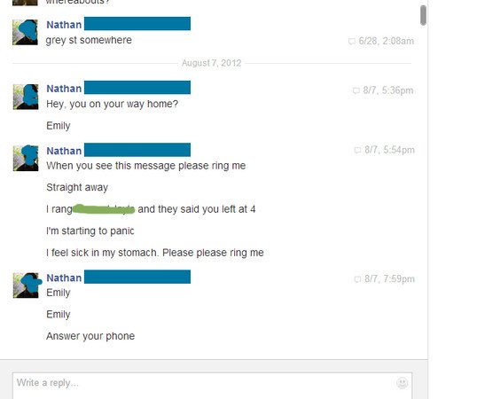
Task: Click the emoticon smiley in reply box
Action: tap(402, 383)
